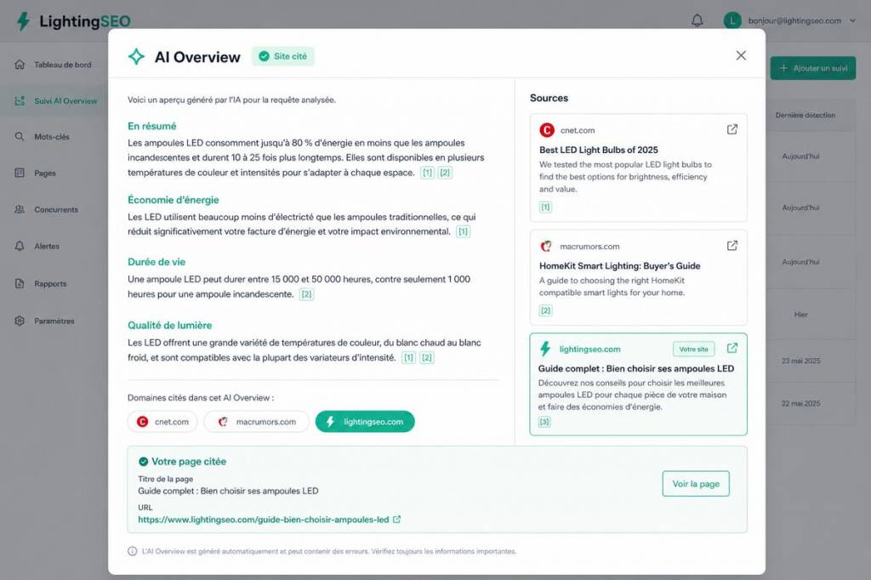Click the Hier detection cell

coord(800,315)
